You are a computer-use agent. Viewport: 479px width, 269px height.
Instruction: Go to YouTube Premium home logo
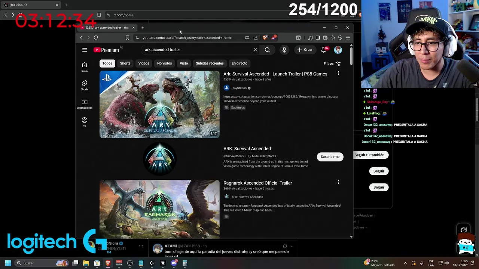[106, 50]
